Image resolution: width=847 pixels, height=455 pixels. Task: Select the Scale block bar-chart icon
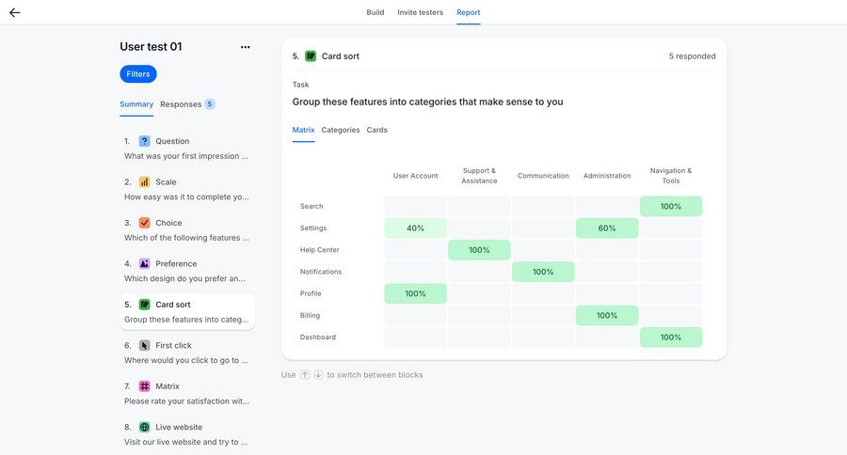coord(144,182)
